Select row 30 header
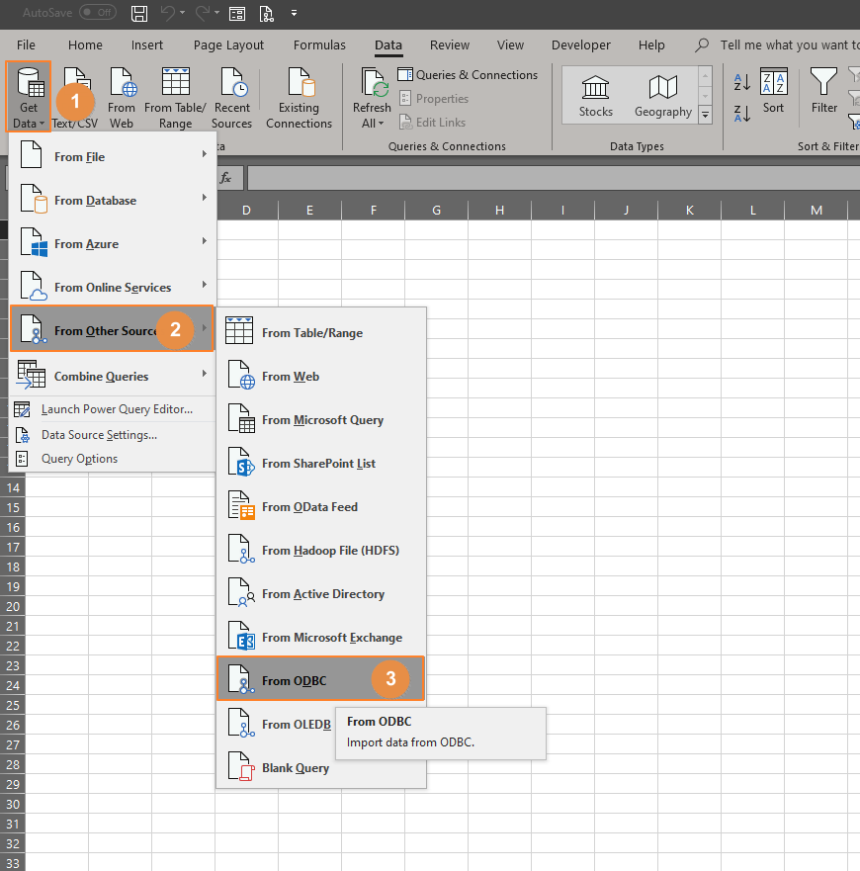 pos(12,804)
